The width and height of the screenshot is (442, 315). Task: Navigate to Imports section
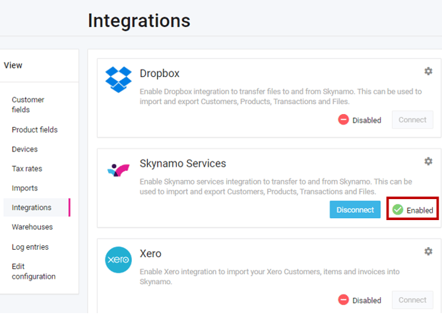(24, 188)
